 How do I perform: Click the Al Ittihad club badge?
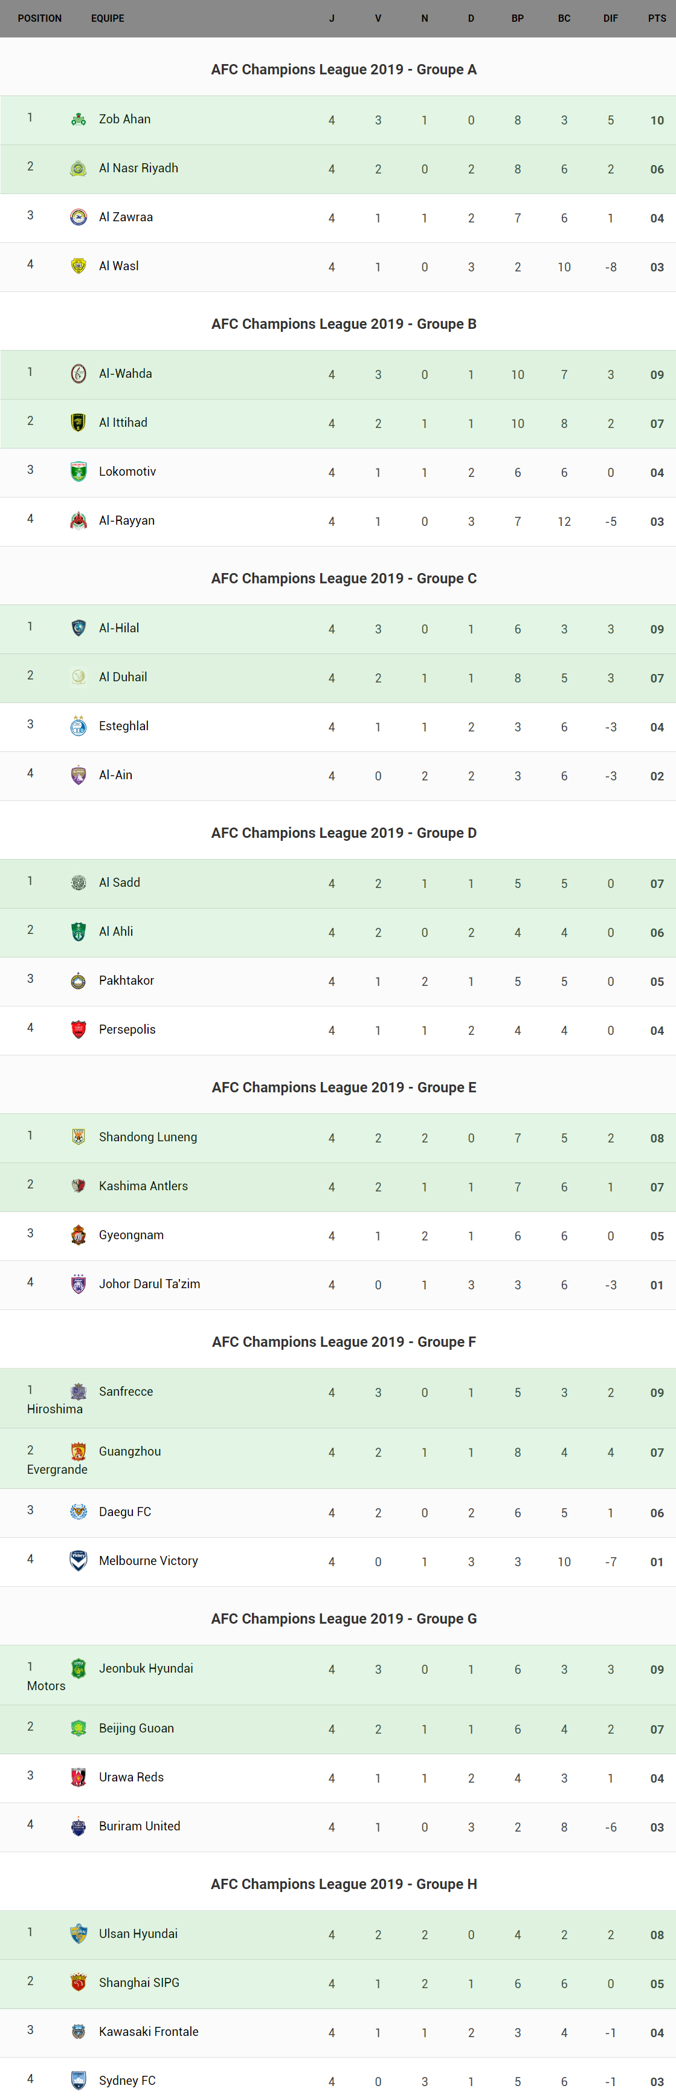(78, 423)
